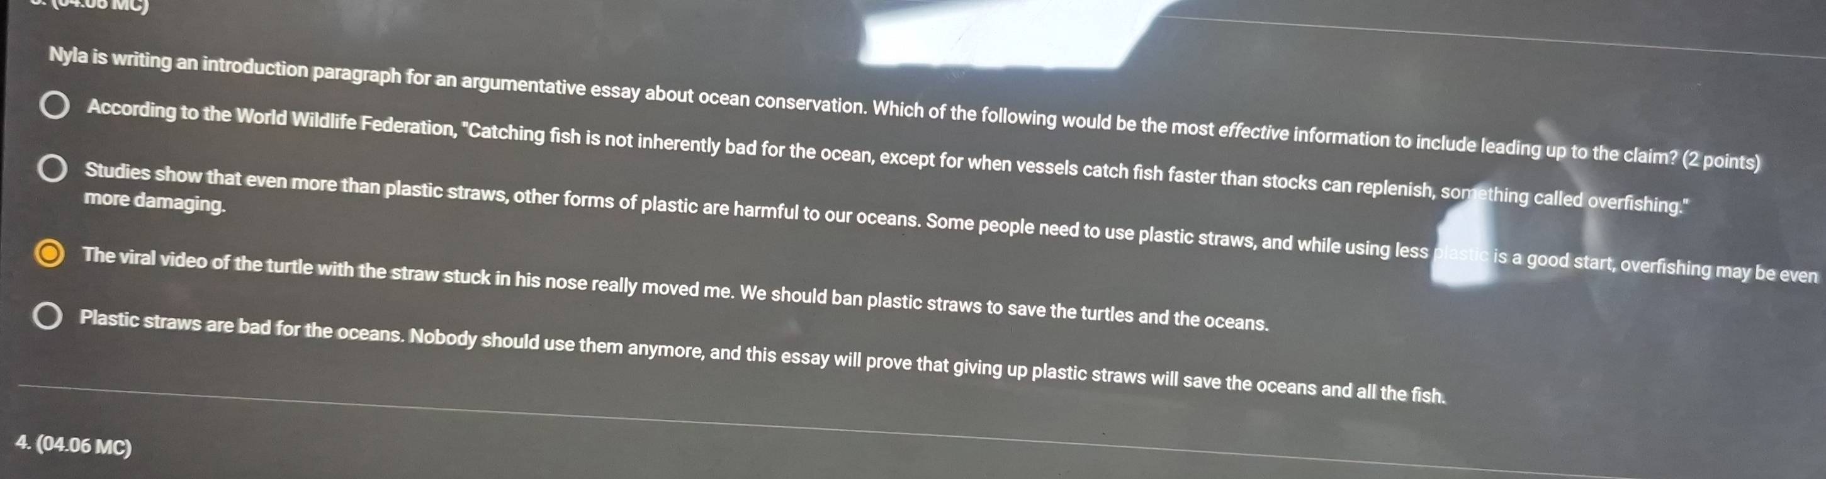Click the 'more damaging.' wrapped answer line
The width and height of the screenshot is (1826, 479).
click(x=155, y=203)
